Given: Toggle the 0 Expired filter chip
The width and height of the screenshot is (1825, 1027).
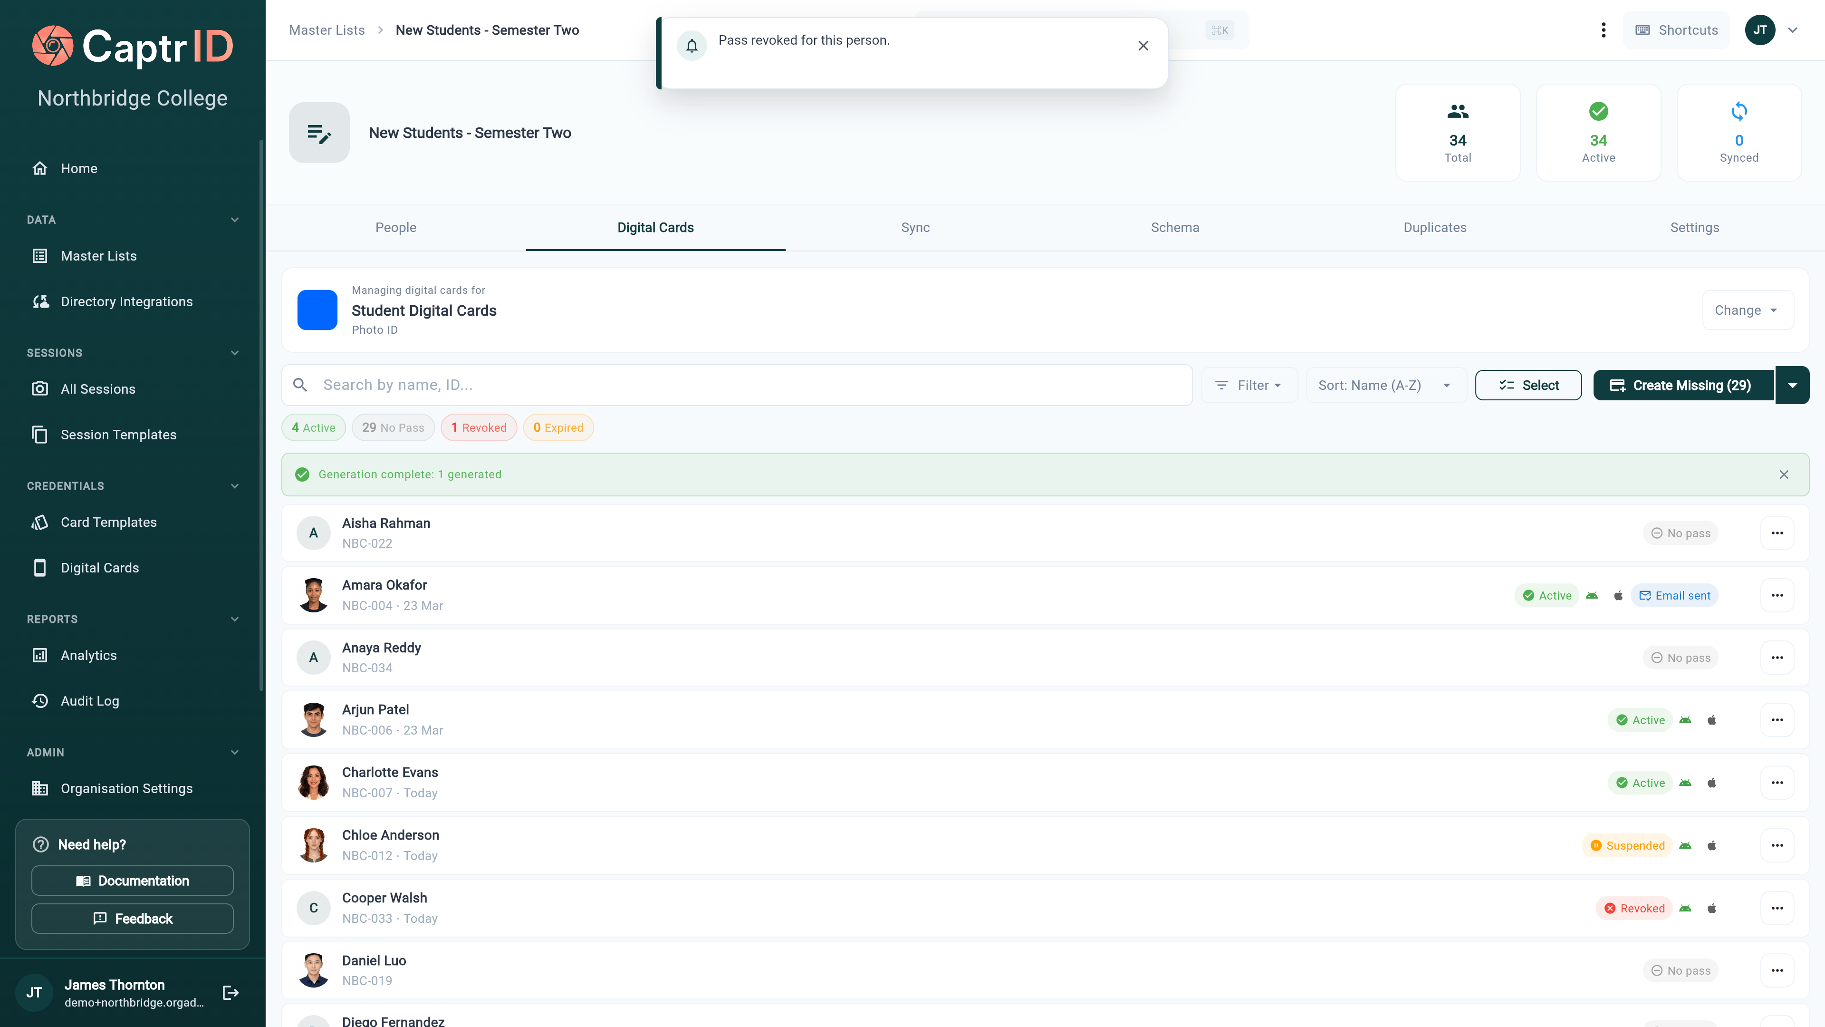Looking at the screenshot, I should point(558,427).
